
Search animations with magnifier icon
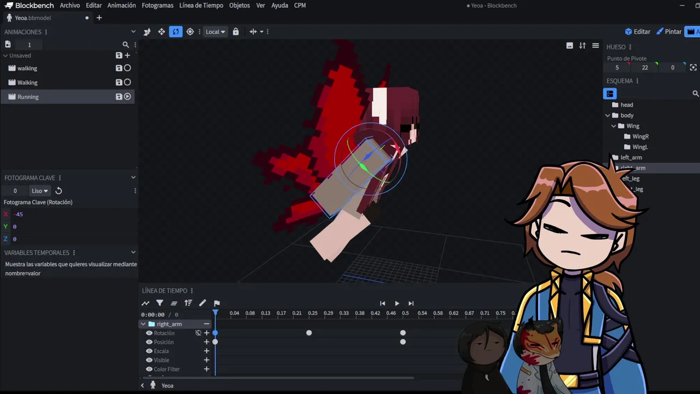coord(126,45)
